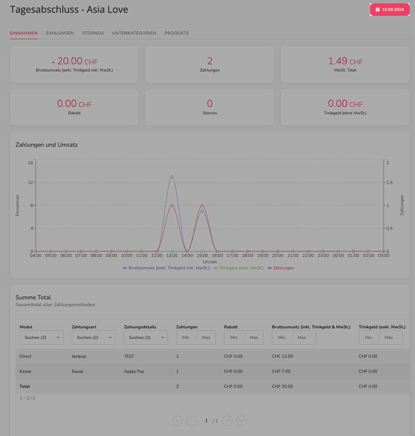Viewport: 415px width, 436px height.
Task: Select the Einnahmen tab
Action: [24, 33]
